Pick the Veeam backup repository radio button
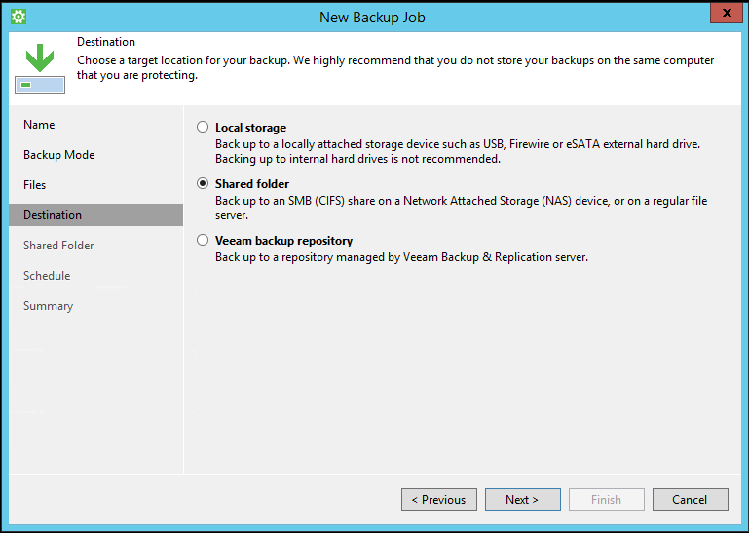The width and height of the screenshot is (749, 533). click(x=203, y=241)
